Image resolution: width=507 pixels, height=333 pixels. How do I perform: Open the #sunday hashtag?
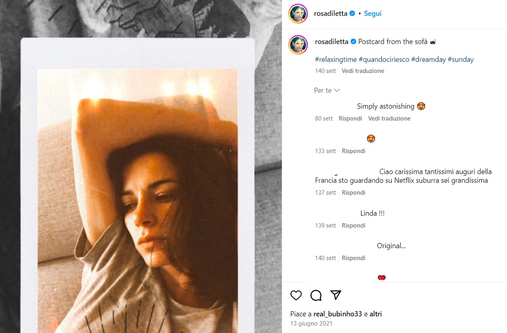coord(460,59)
